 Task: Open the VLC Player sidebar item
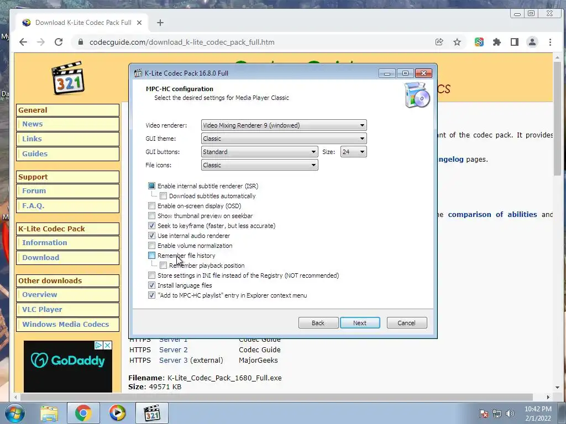click(x=68, y=310)
